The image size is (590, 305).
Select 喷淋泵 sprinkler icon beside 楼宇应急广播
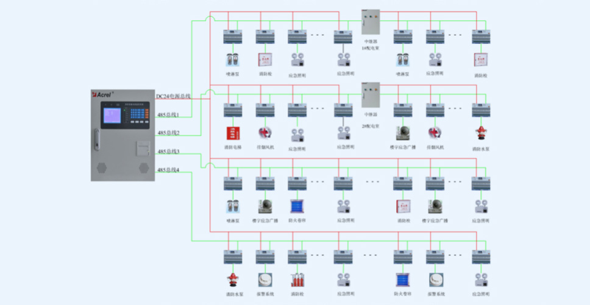click(x=233, y=206)
